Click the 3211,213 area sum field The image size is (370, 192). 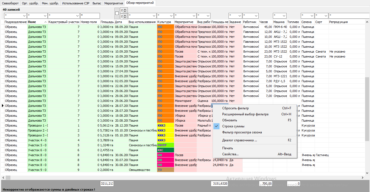(x=107, y=184)
